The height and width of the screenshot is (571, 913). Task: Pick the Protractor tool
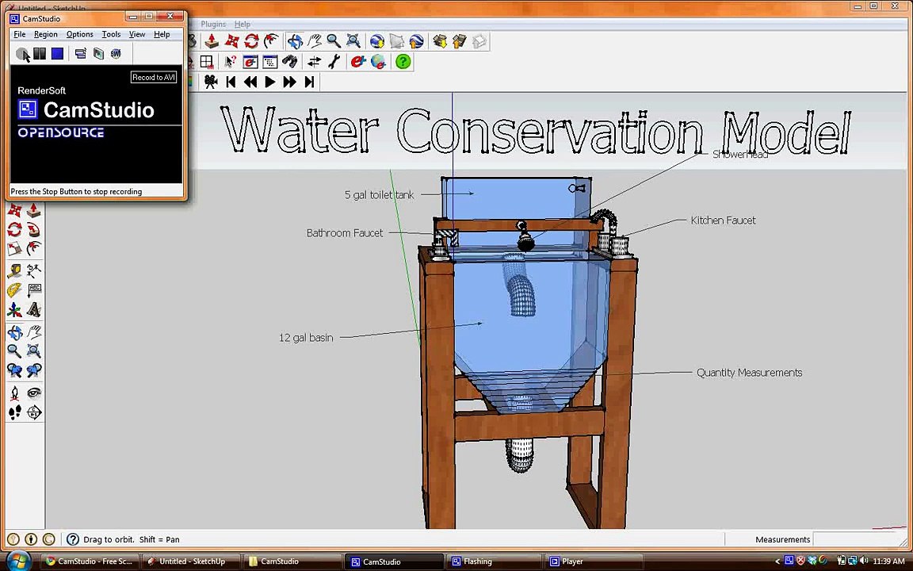coord(14,290)
